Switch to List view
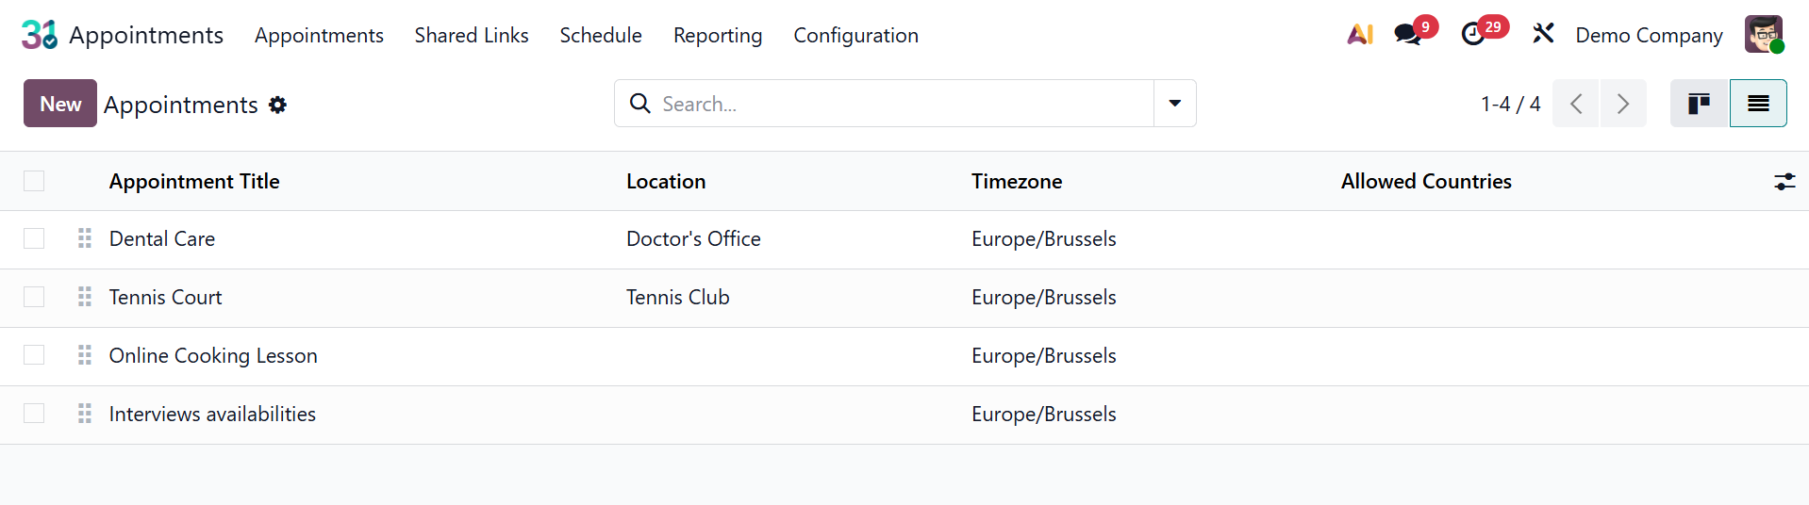1809x505 pixels. [1758, 104]
